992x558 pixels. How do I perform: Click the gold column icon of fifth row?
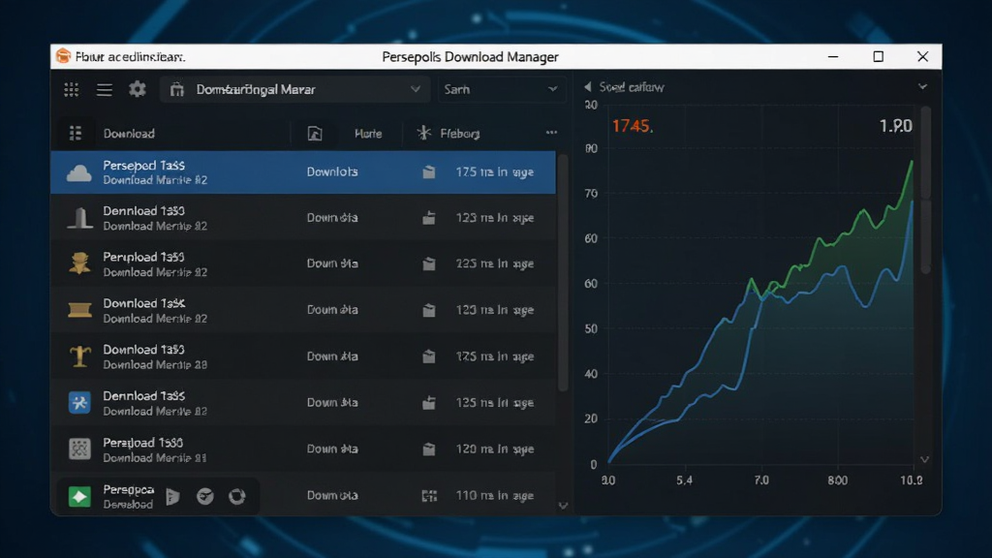pos(79,356)
